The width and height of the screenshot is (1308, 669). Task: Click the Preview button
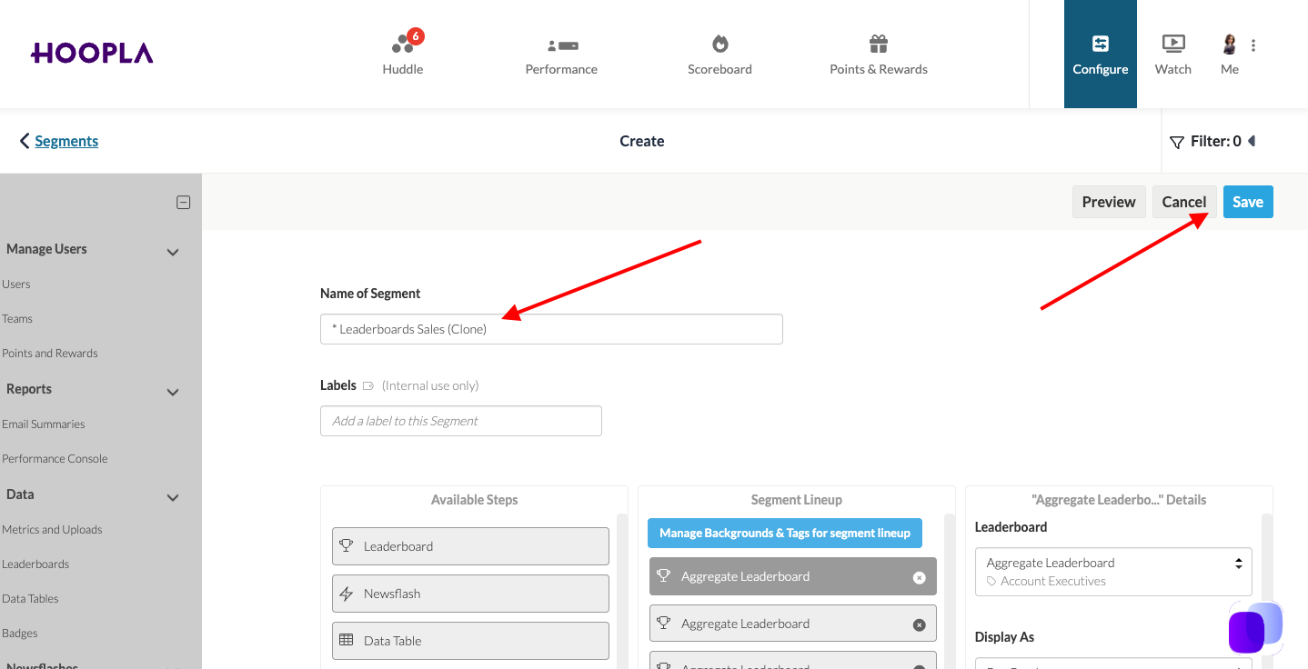[x=1109, y=202]
